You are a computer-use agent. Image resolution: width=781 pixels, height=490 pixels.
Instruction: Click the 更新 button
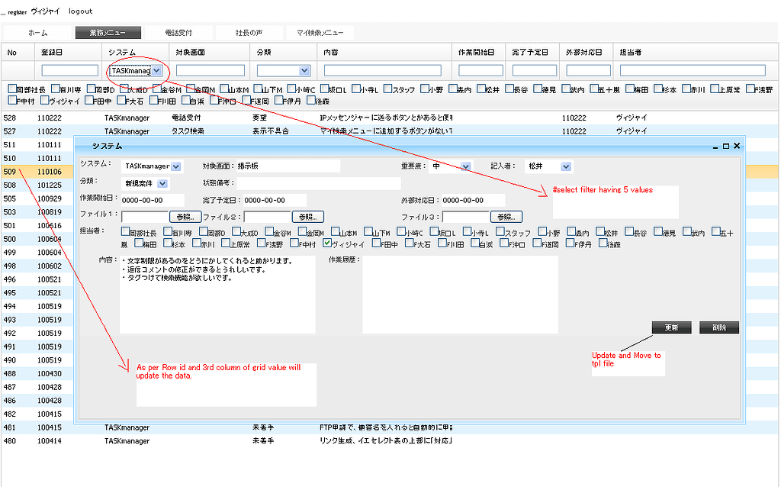(671, 327)
